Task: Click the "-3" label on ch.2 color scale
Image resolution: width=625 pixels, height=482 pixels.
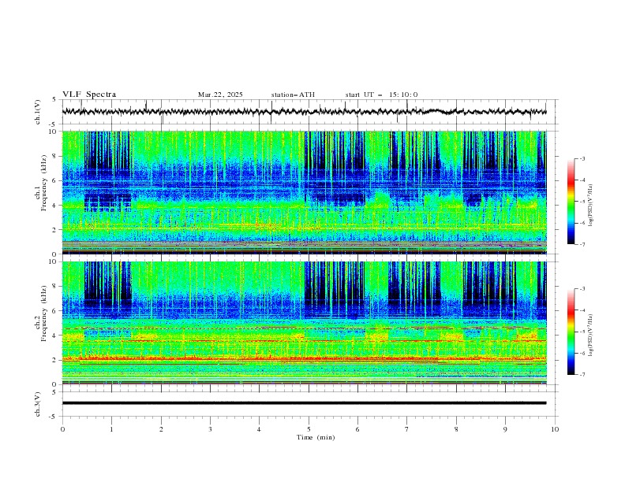Action: click(x=582, y=289)
